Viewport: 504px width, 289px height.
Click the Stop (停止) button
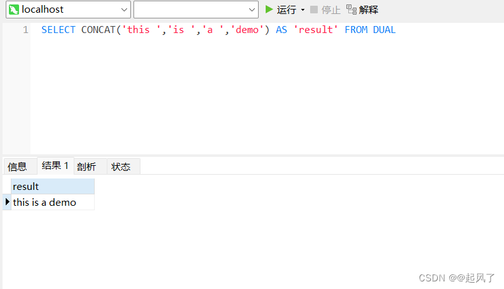pyautogui.click(x=325, y=10)
